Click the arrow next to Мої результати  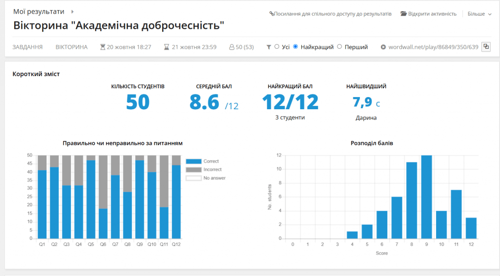point(73,11)
